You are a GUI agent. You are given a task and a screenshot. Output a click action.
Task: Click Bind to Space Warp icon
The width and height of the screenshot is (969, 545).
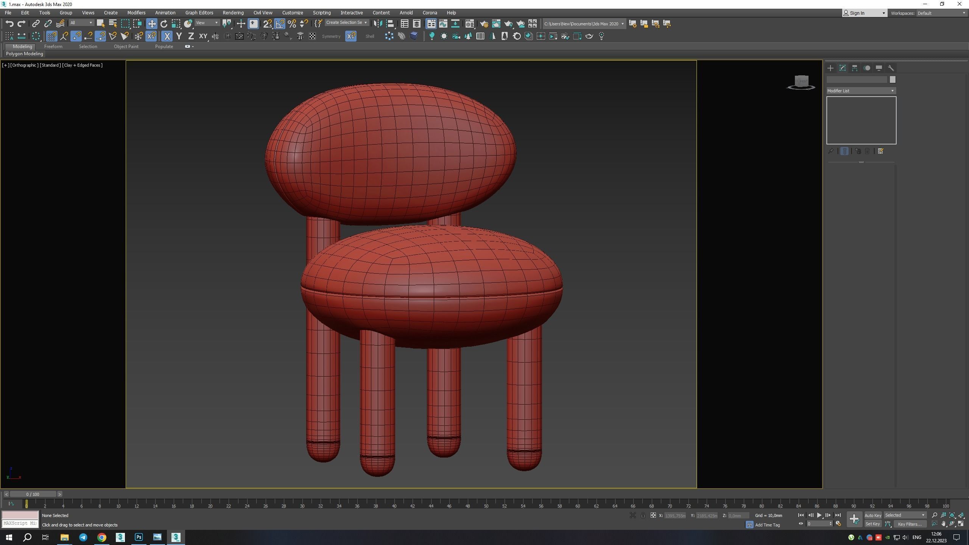60,24
